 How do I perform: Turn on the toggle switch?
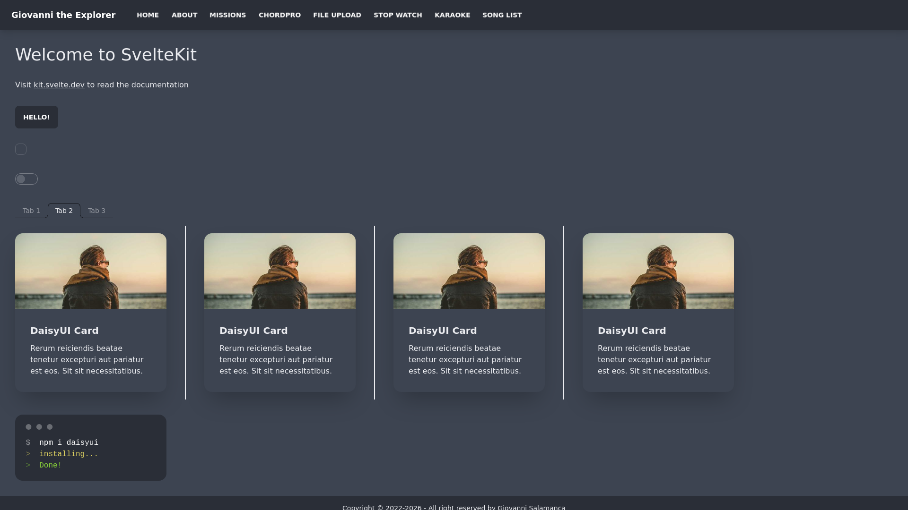tap(26, 179)
